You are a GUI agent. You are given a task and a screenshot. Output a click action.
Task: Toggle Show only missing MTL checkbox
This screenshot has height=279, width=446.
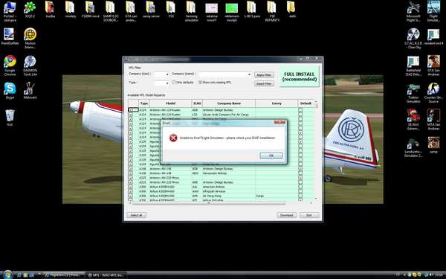[x=200, y=83]
